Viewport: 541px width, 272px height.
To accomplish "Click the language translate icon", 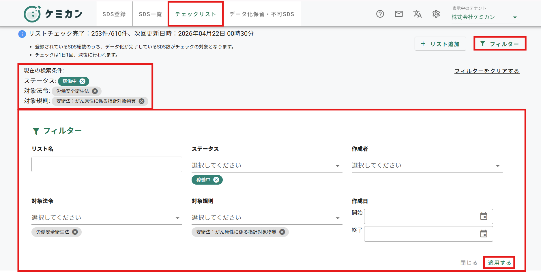I will (417, 14).
